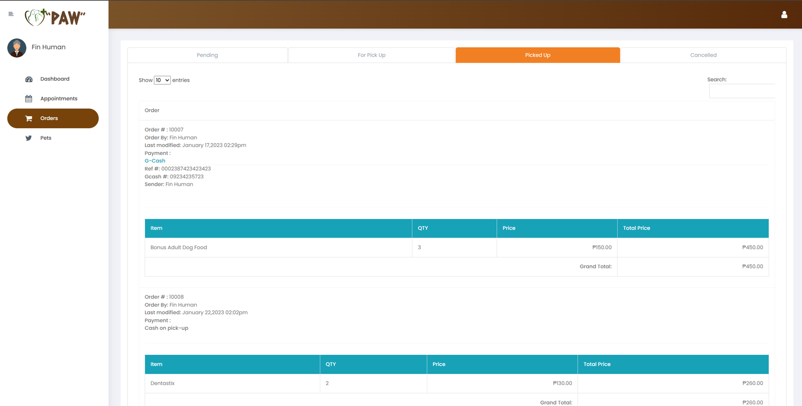Click the hamburger menu icon

(x=11, y=14)
